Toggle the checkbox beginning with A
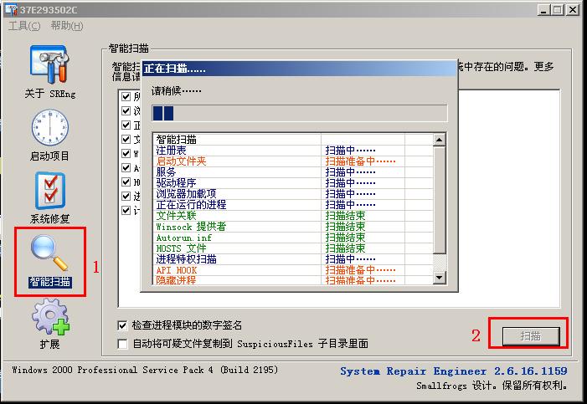The image size is (587, 404). 126,167
